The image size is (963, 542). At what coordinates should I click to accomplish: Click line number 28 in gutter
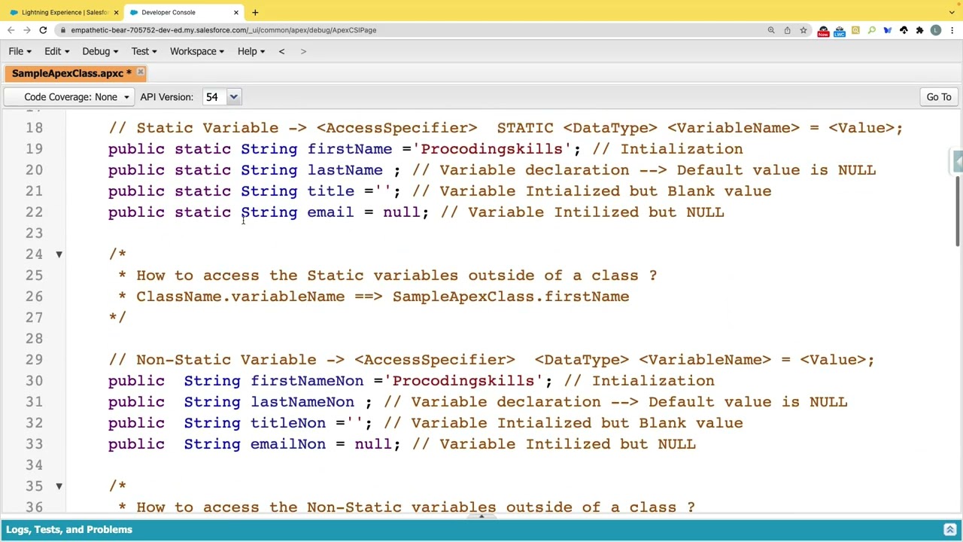(x=34, y=339)
